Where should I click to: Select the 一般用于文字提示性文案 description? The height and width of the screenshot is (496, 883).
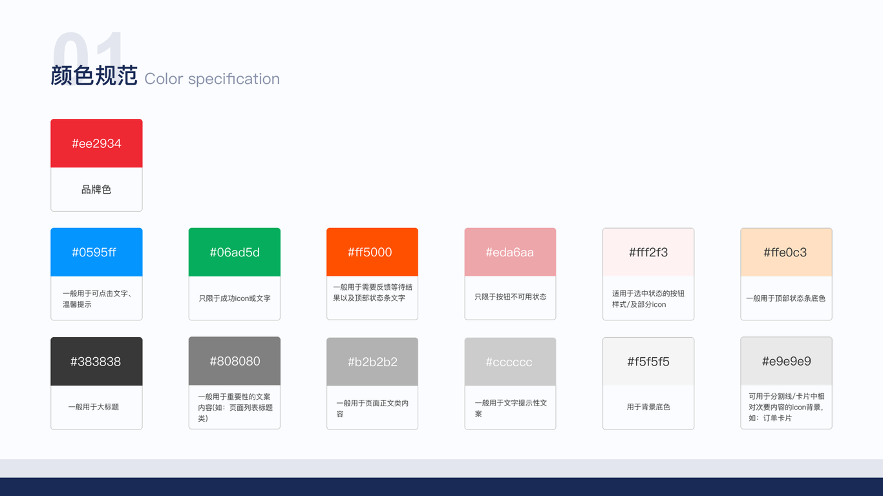[x=511, y=408]
